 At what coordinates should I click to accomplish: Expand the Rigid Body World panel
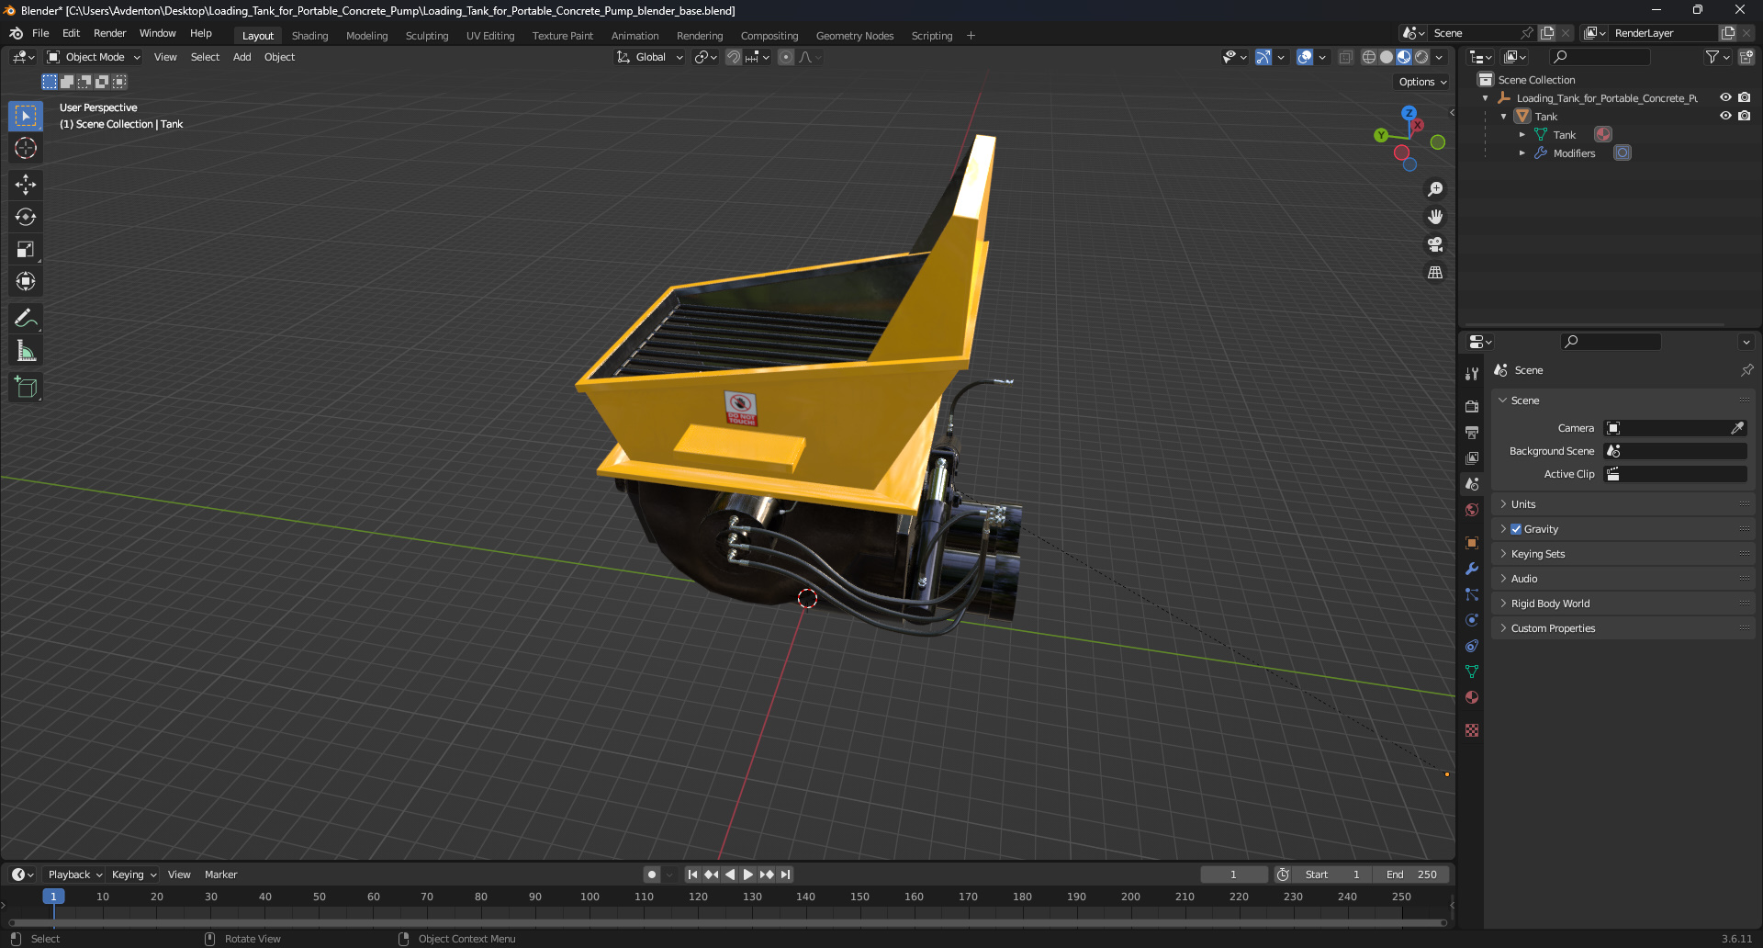coord(1623,604)
